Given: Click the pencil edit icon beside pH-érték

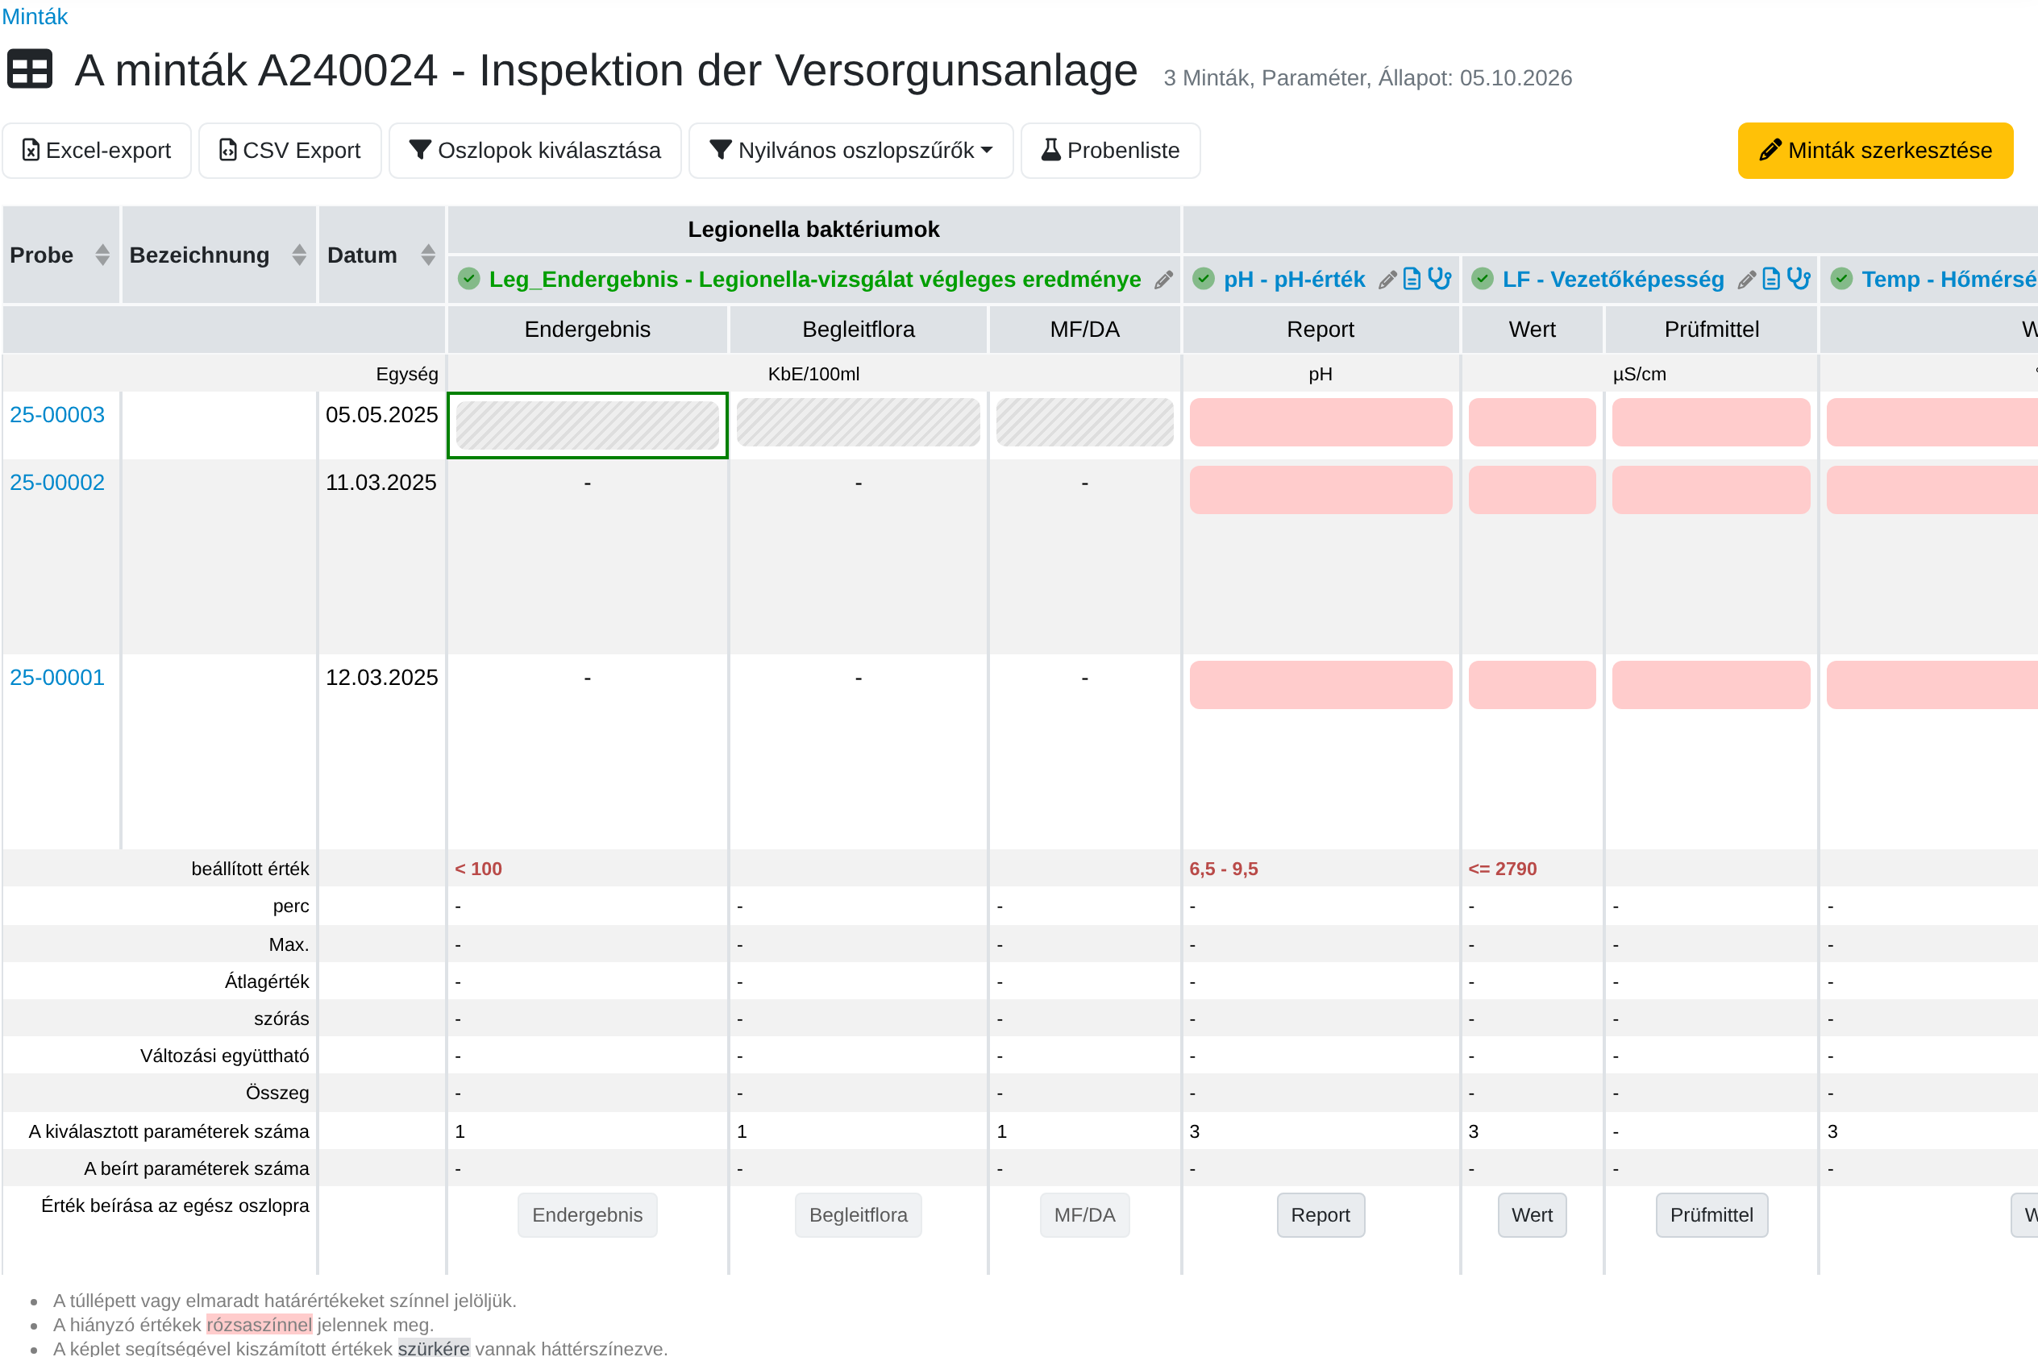Looking at the screenshot, I should pyautogui.click(x=1387, y=280).
